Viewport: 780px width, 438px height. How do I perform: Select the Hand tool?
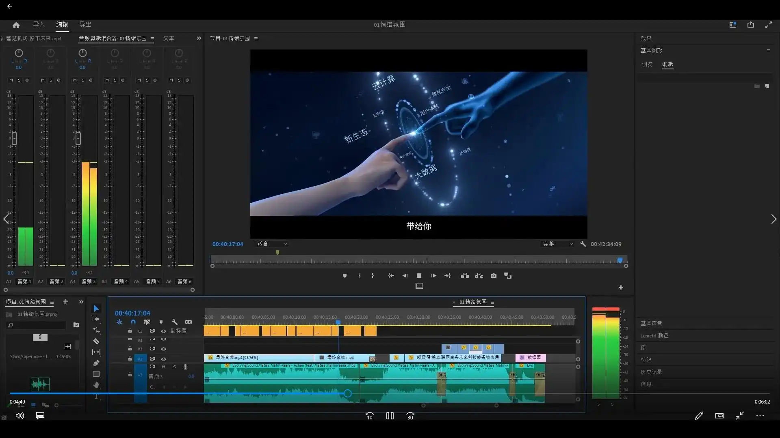coord(96,385)
